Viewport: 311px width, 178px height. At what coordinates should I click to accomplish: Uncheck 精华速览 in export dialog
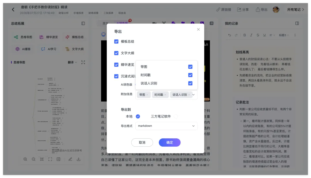(x=116, y=65)
